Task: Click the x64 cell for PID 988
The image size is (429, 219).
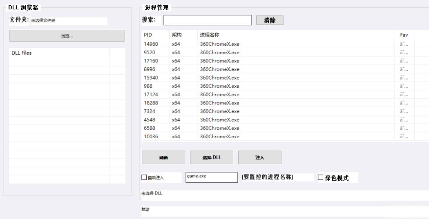Action: (176, 86)
